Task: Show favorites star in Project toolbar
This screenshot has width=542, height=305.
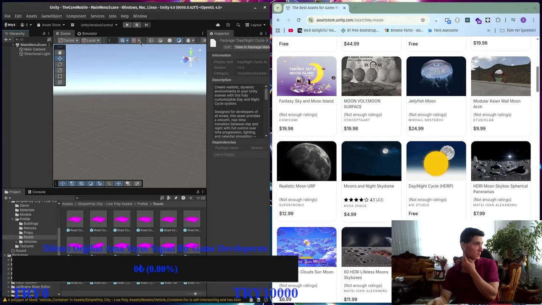Action: [x=191, y=198]
